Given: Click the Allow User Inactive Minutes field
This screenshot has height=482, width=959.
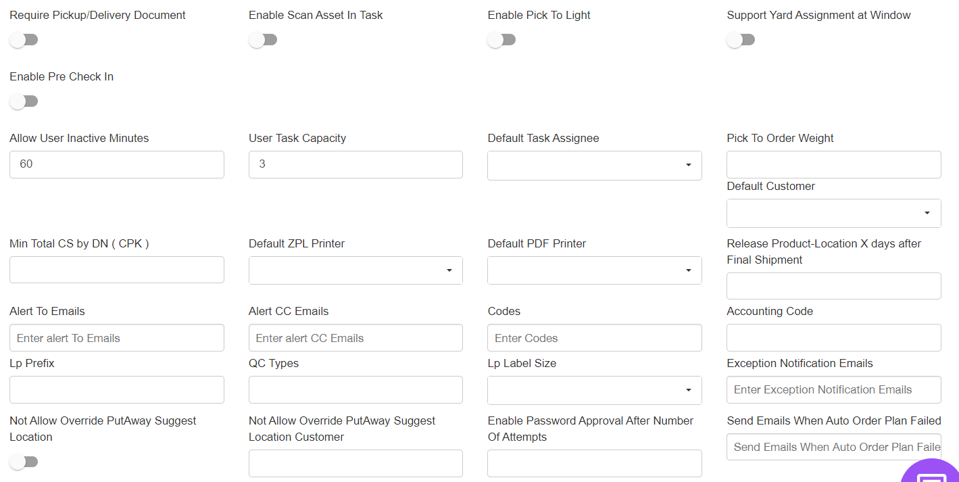Looking at the screenshot, I should point(116,164).
